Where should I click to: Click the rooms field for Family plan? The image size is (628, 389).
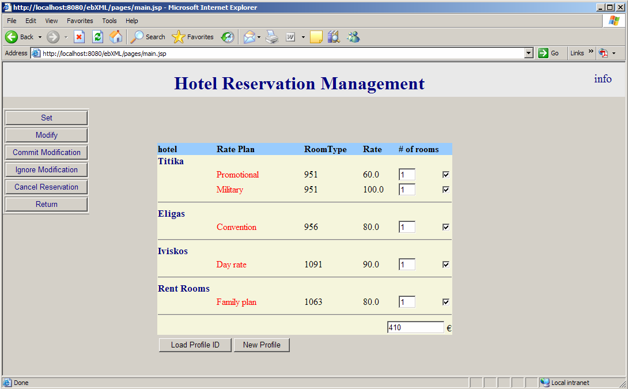click(x=407, y=302)
